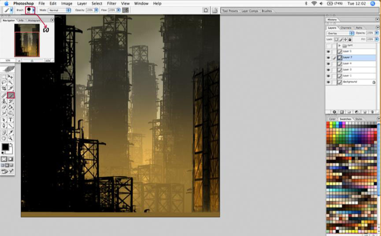Screen dimensions: 381x236
Task: Select the Lasso tool
Action: coord(4,83)
